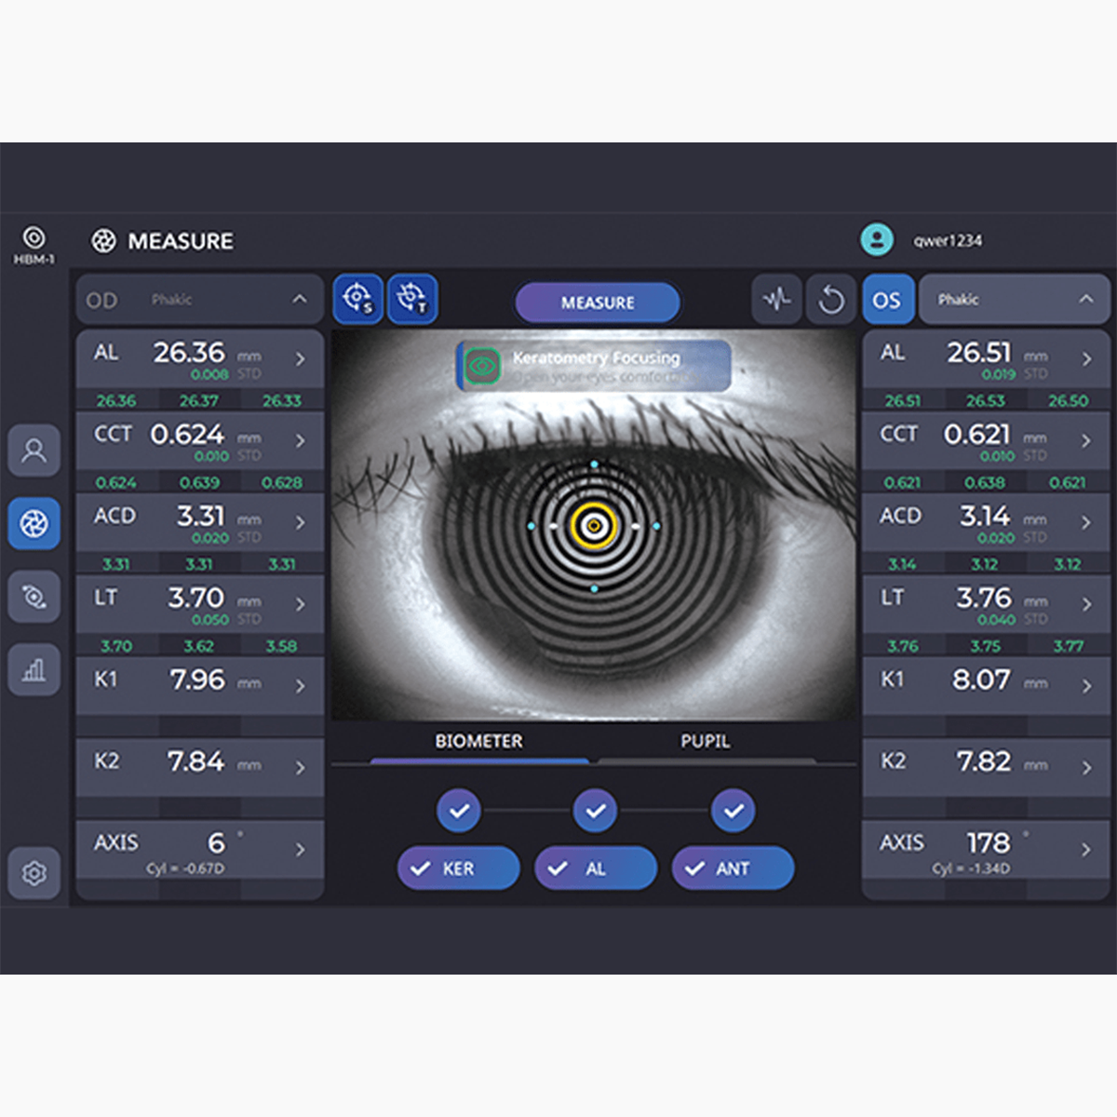The width and height of the screenshot is (1117, 1117).
Task: Select OD LT reading 3.62
Action: (x=199, y=646)
